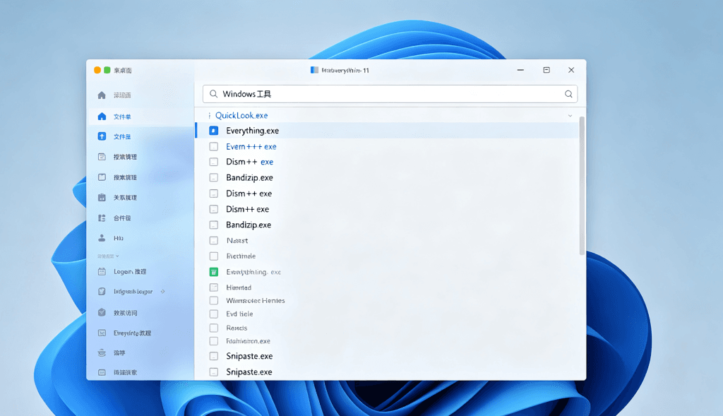The height and width of the screenshot is (416, 723).
Task: Expand the arrow beside Irigrash loger
Action: coord(163,292)
